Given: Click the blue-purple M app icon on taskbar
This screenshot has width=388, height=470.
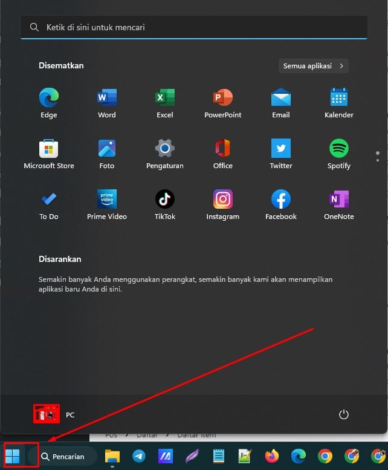Looking at the screenshot, I should (x=165, y=456).
